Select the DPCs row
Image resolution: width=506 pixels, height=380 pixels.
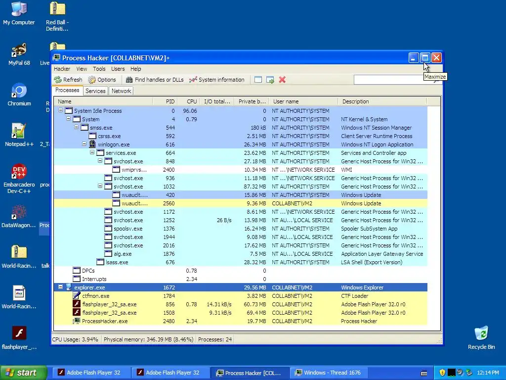click(241, 271)
